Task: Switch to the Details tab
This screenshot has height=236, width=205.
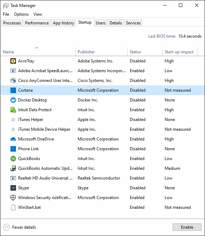Action: 116,23
